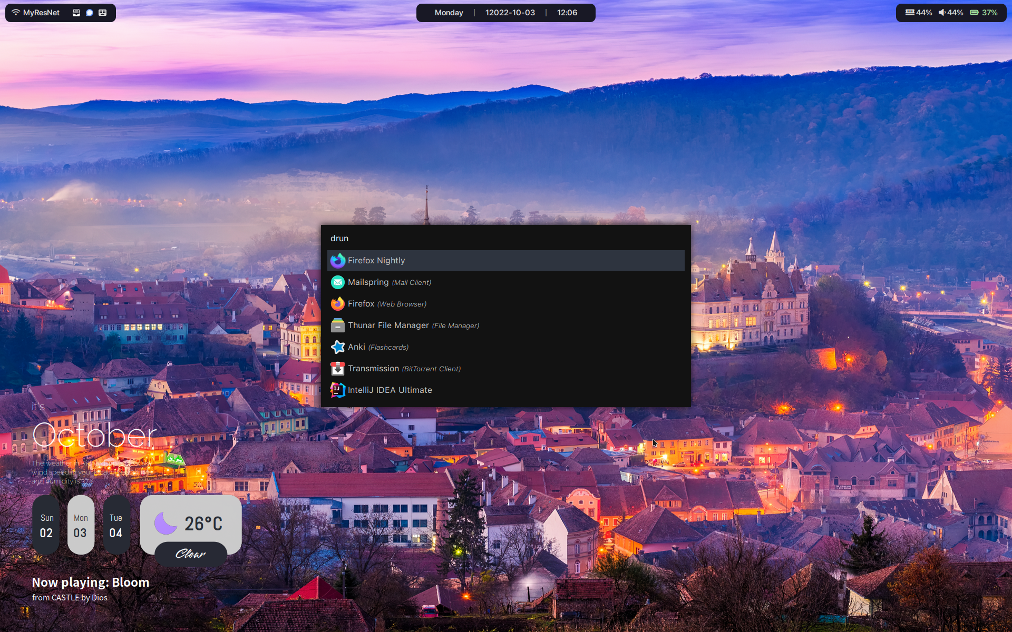
Task: Click the Mailspring mail client icon
Action: (x=337, y=282)
